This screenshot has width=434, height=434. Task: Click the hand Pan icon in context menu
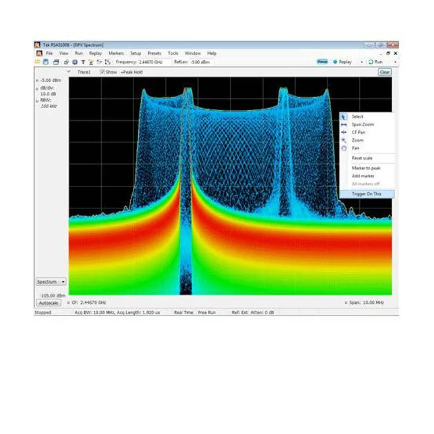pos(344,148)
